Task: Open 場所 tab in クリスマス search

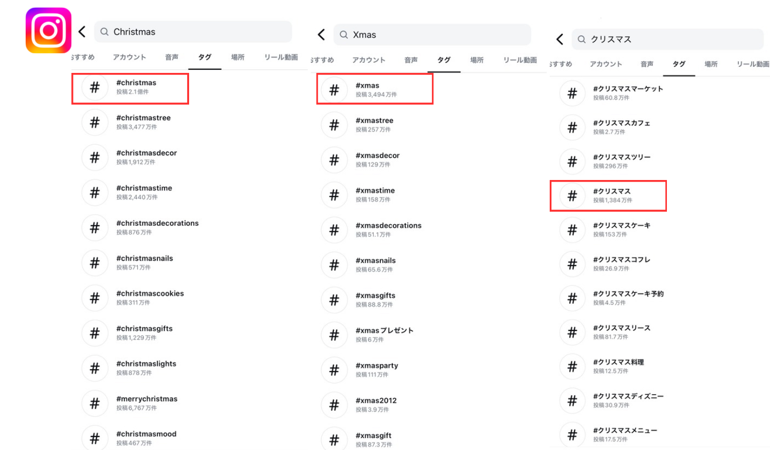Action: pyautogui.click(x=711, y=64)
